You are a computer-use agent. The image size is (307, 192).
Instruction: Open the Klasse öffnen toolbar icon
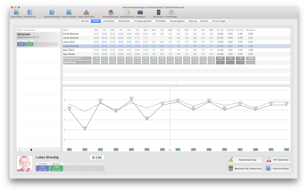pyautogui.click(x=30, y=13)
